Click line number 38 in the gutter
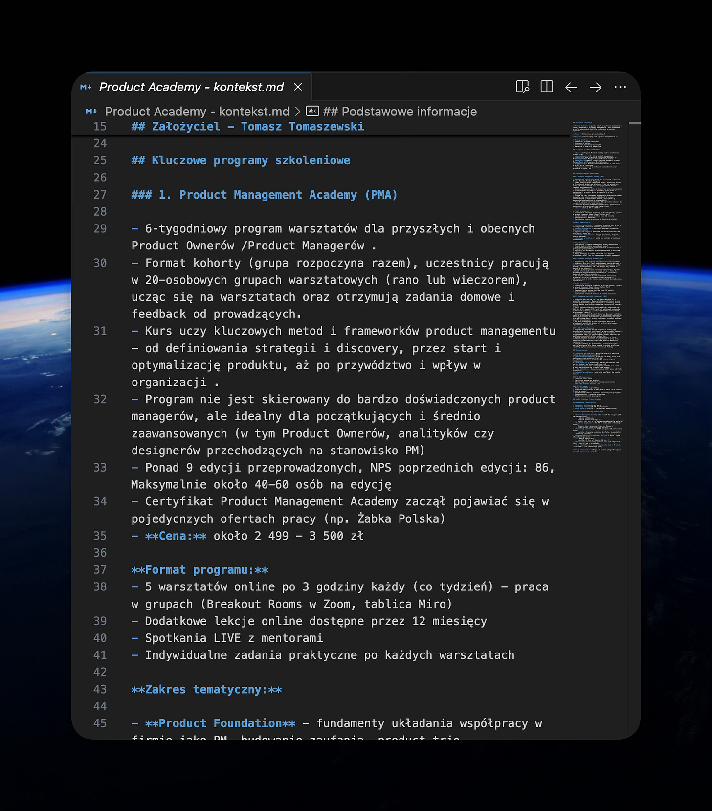712x811 pixels. [x=100, y=587]
